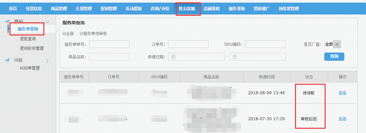Viewport: 366px width, 133px height.
Task: Open the 营销推广 tab
Action: [262, 9]
